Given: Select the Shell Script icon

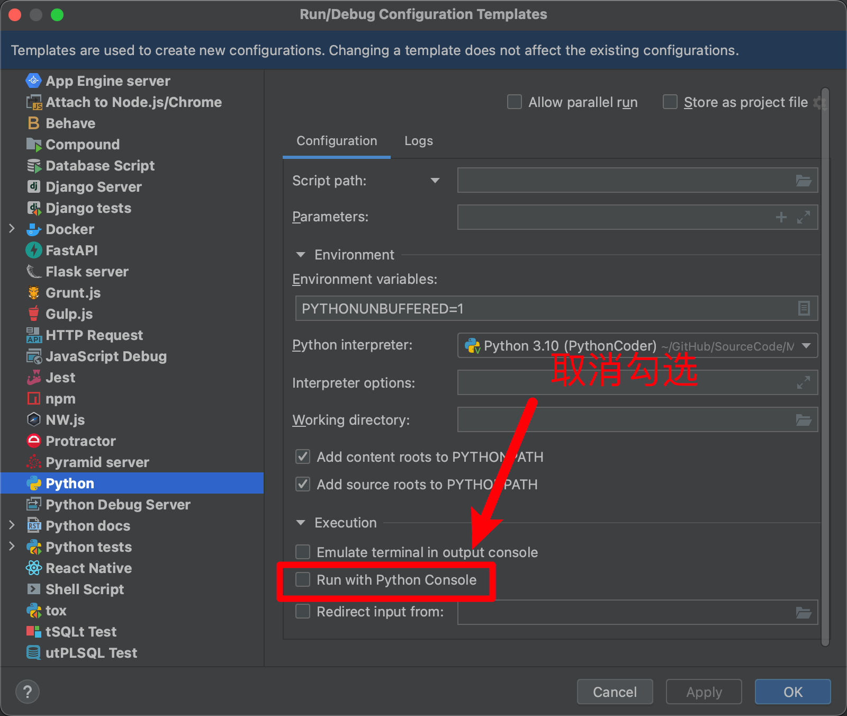Looking at the screenshot, I should point(33,589).
